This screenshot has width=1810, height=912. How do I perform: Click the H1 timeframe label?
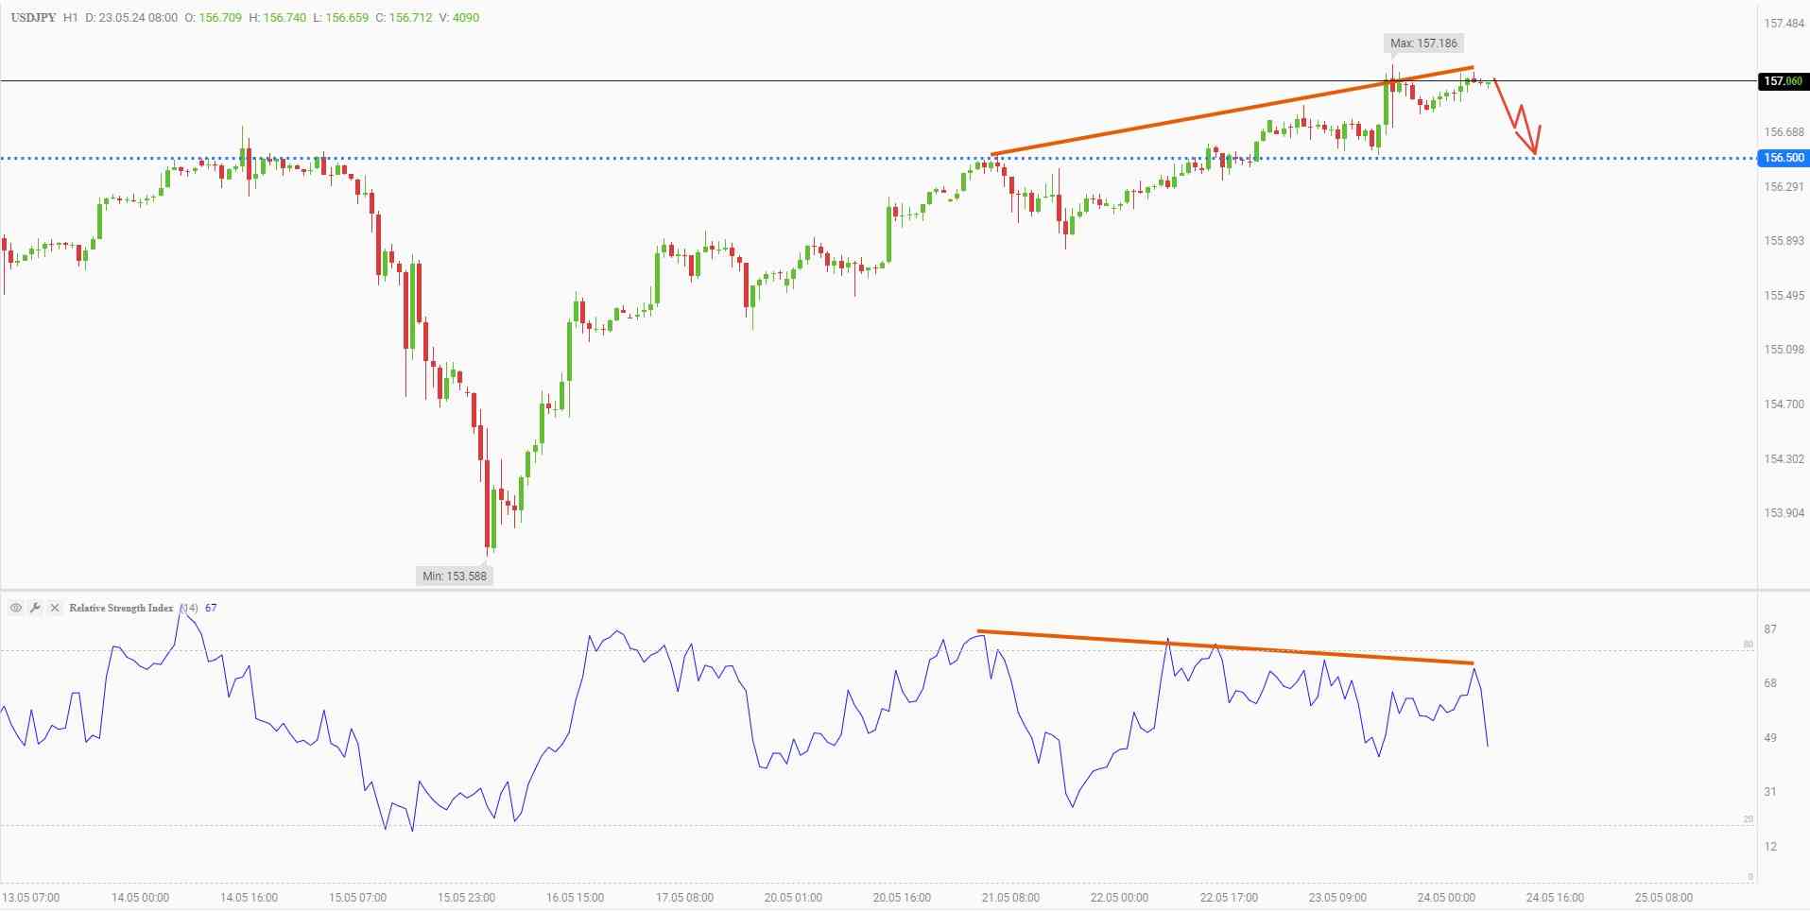click(71, 17)
